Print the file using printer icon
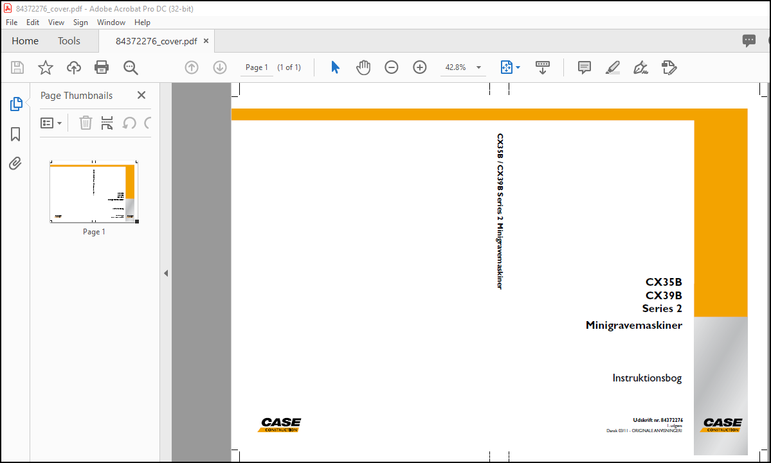Screen dimensions: 771x463 click(102, 67)
